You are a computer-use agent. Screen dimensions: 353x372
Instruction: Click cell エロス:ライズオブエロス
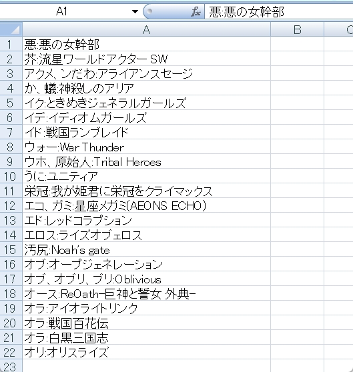146,235
